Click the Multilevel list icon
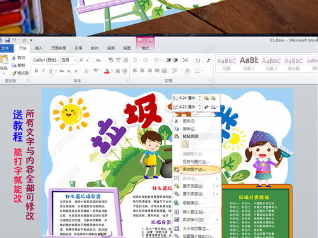This screenshot has width=318, height=238. (x=156, y=60)
